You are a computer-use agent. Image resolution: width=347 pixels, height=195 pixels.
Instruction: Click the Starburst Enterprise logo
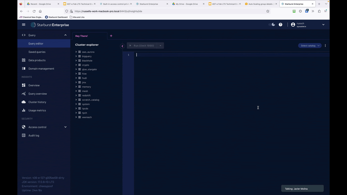[50, 25]
